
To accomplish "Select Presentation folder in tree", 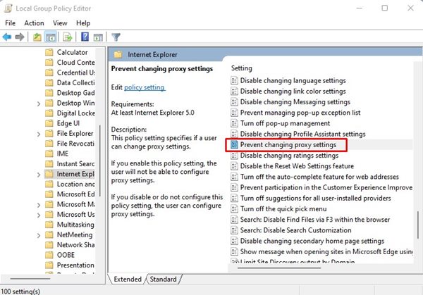I will [70, 265].
